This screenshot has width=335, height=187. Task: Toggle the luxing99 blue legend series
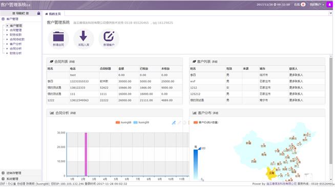[x=141, y=122]
